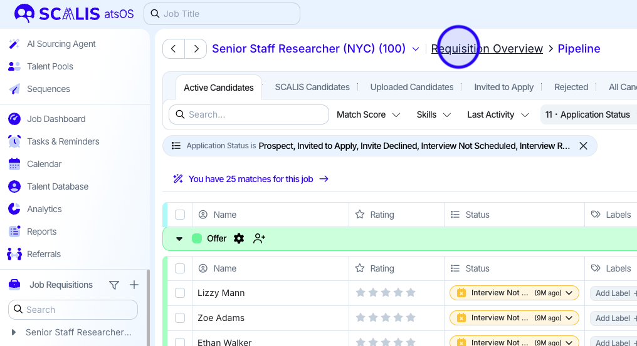637x346 pixels.
Task: Go to Requisition Overview breadcrumb link
Action: click(487, 49)
